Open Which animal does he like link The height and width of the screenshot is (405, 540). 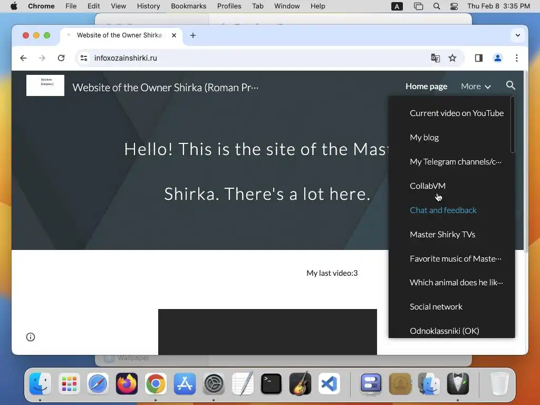click(456, 283)
